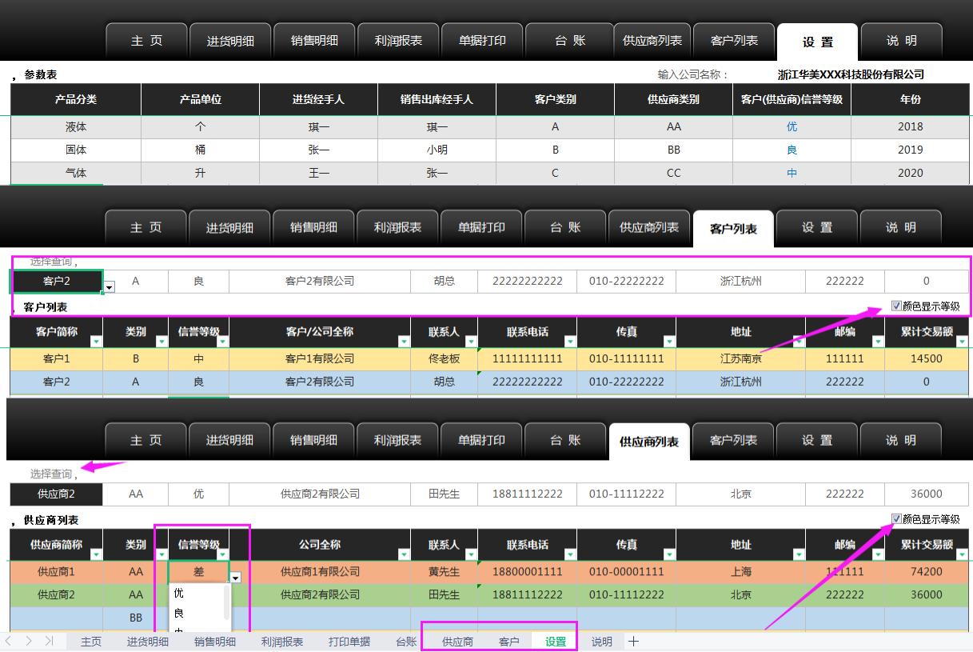The width and height of the screenshot is (973, 652).
Task: Select the supplier query cell showing 供应商2
Action: [x=56, y=494]
